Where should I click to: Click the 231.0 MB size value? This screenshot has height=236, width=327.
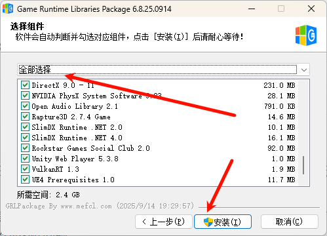click(279, 85)
